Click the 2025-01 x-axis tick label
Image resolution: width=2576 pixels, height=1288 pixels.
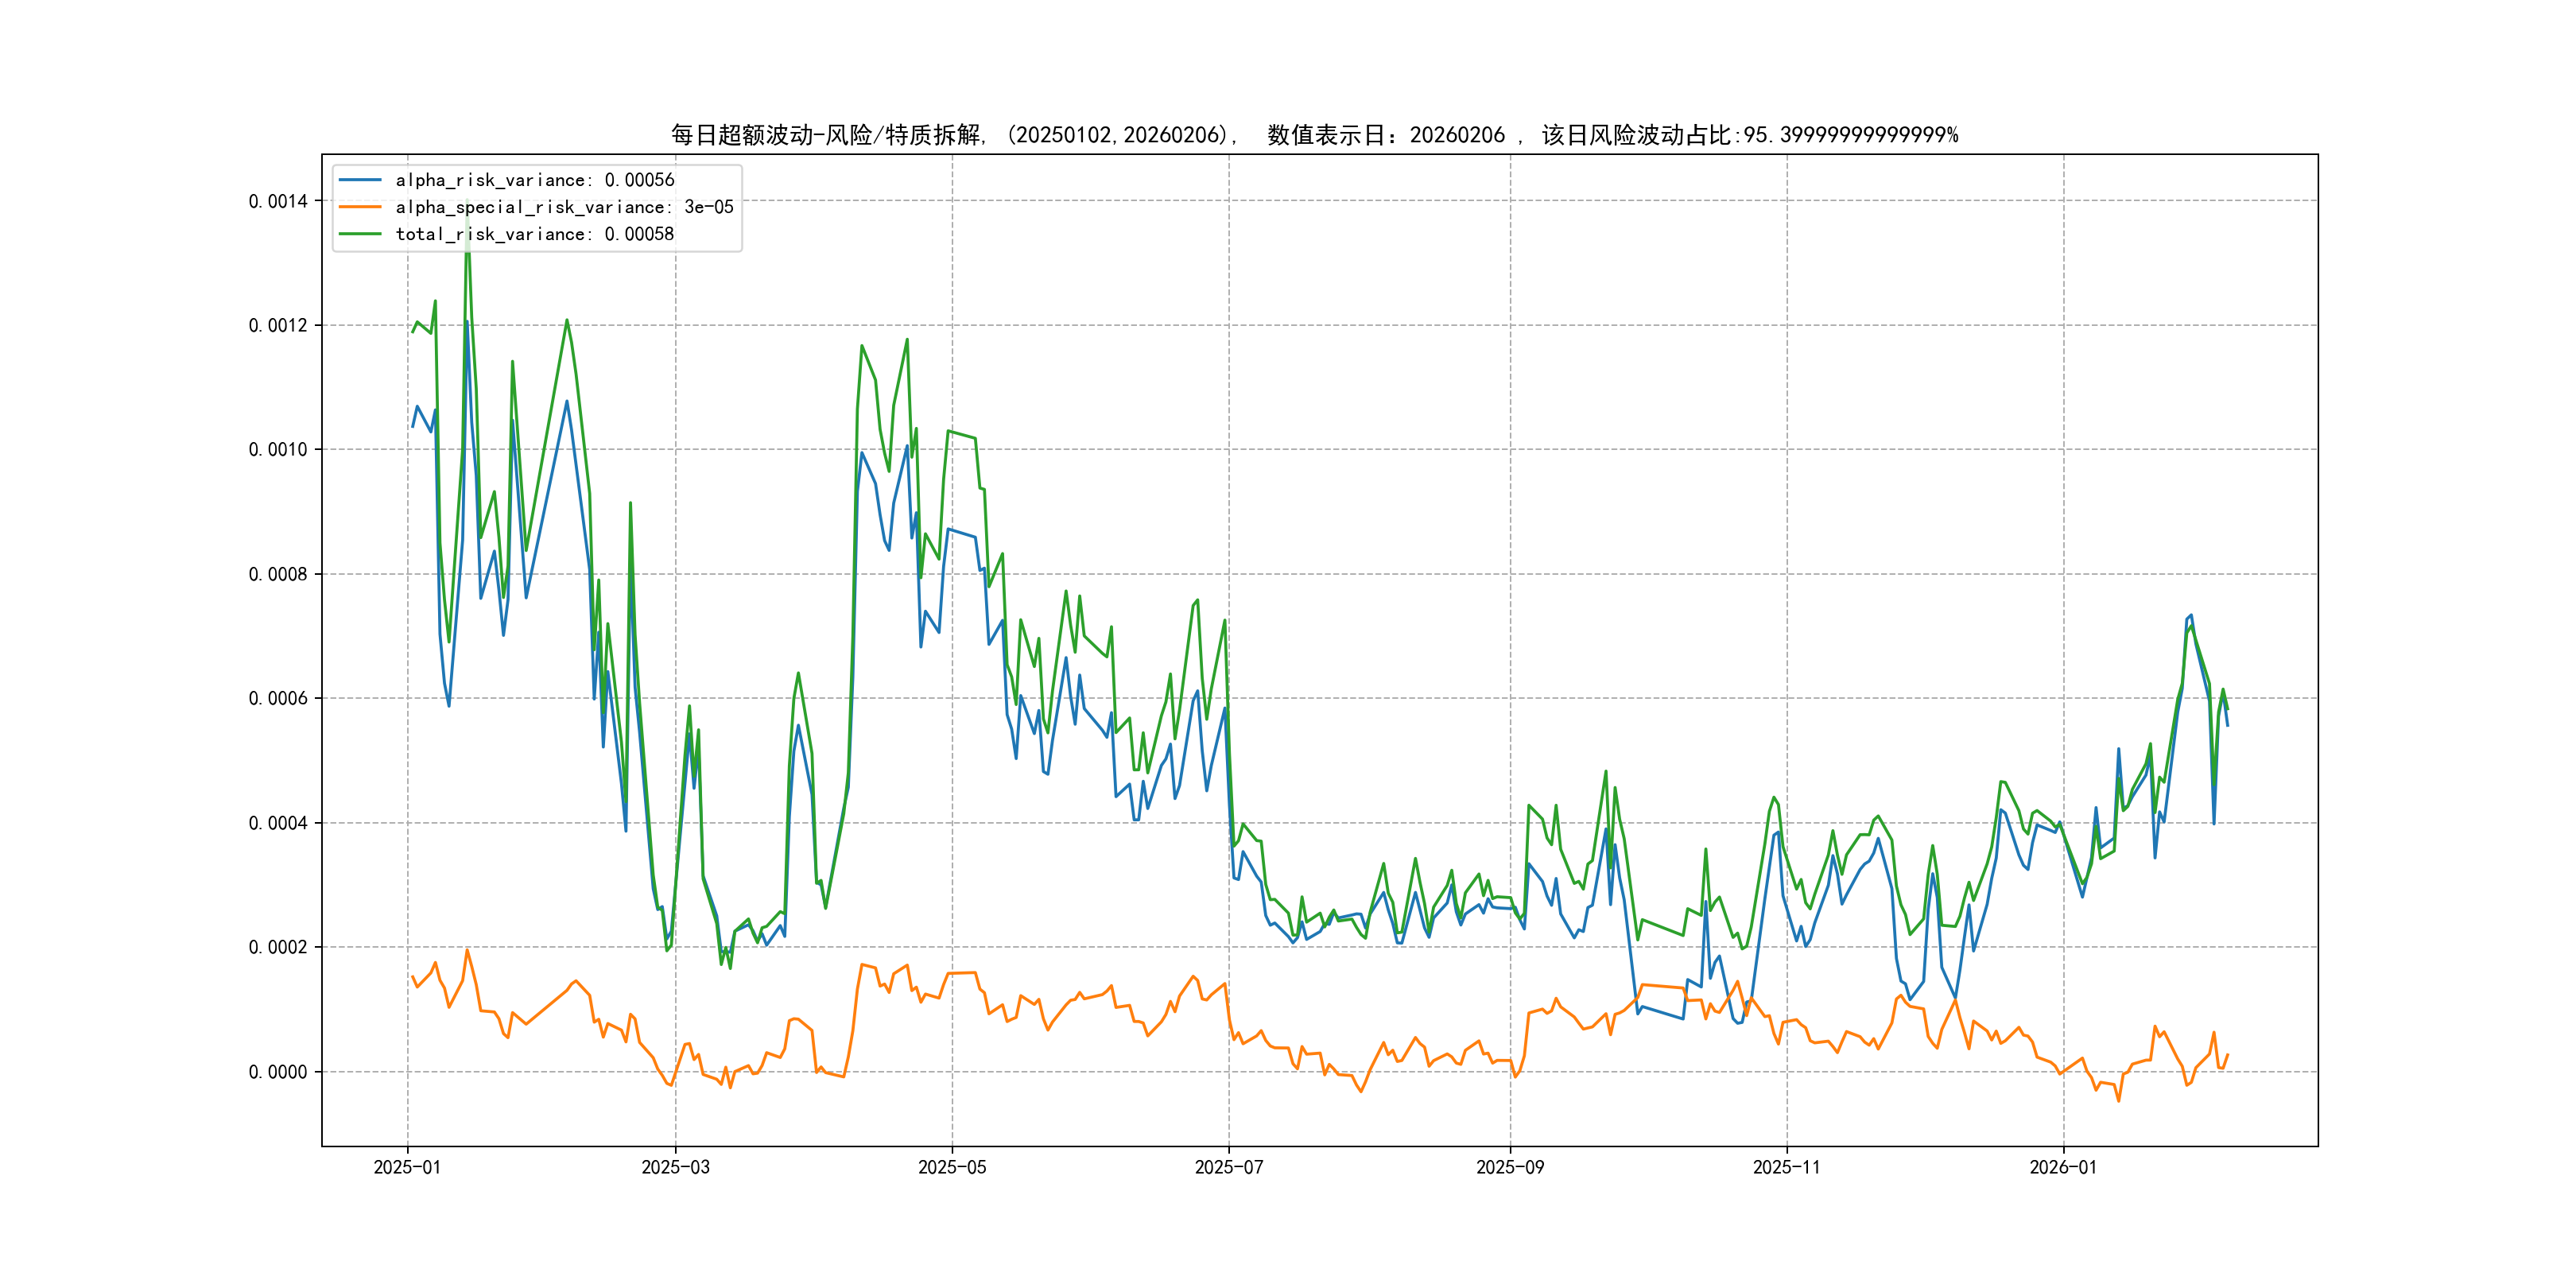tap(407, 1167)
